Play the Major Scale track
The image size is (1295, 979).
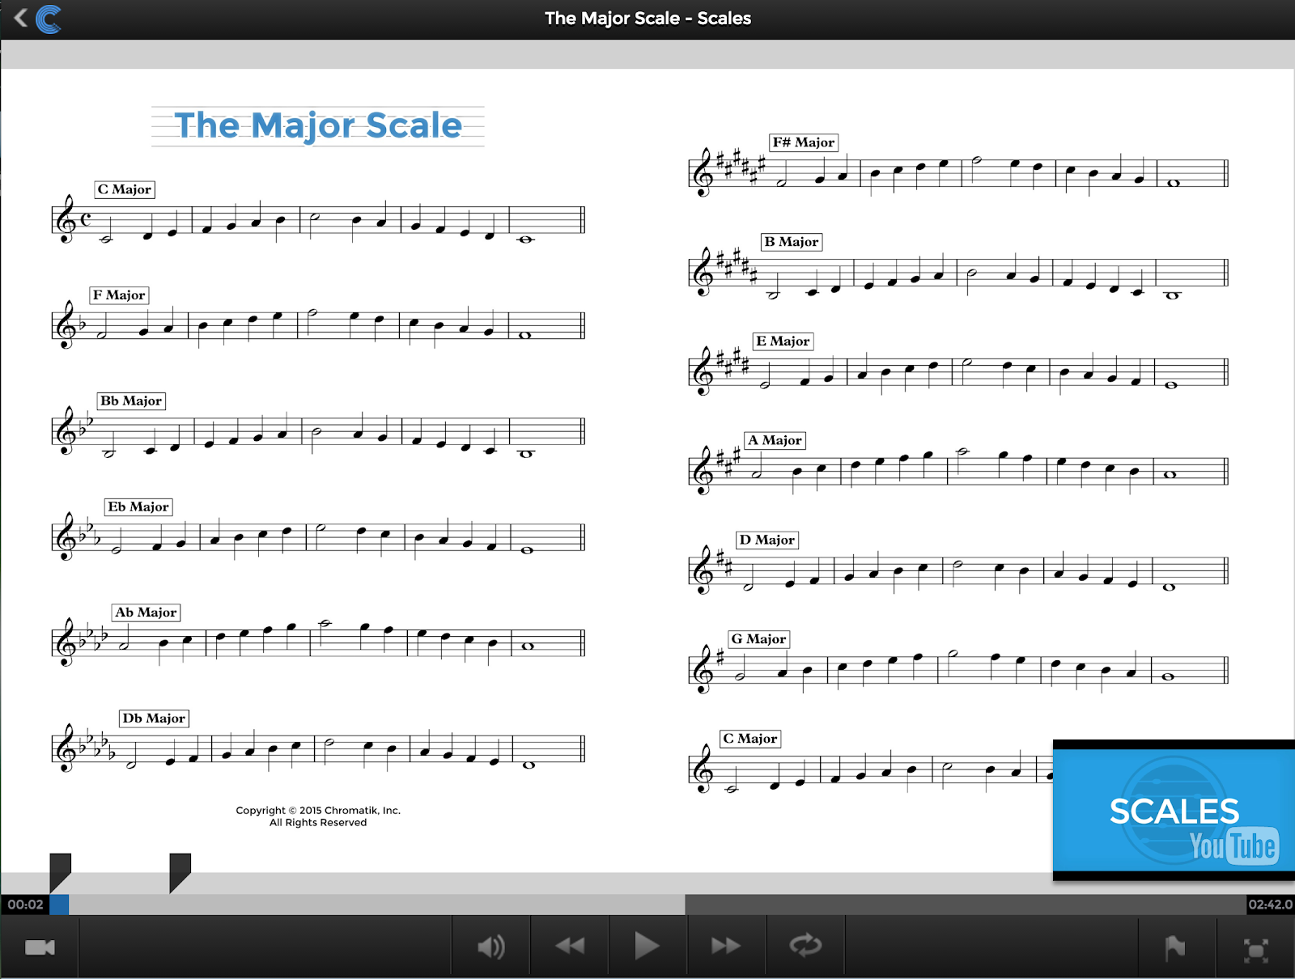coord(647,946)
